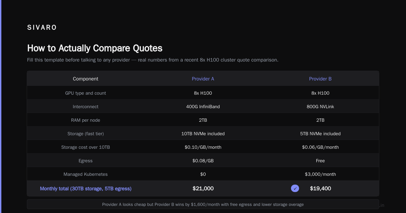This screenshot has width=406, height=213.
Task: Select the Provider B column header
Action: point(320,79)
